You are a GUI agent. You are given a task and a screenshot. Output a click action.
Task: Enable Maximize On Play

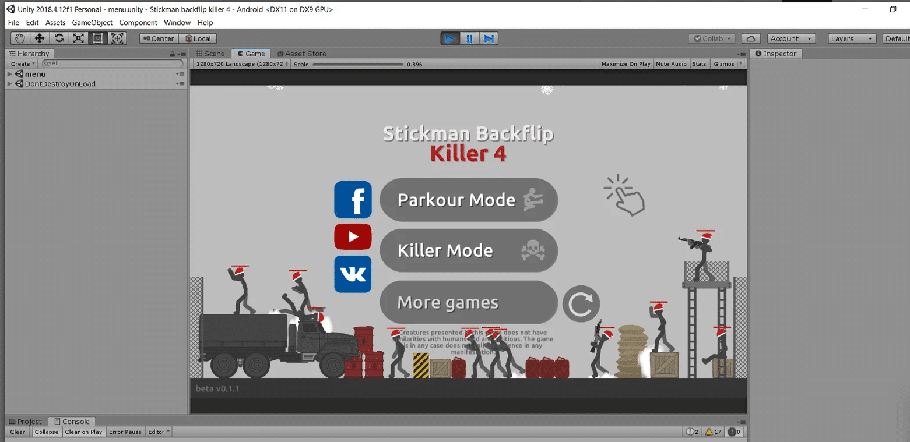626,63
